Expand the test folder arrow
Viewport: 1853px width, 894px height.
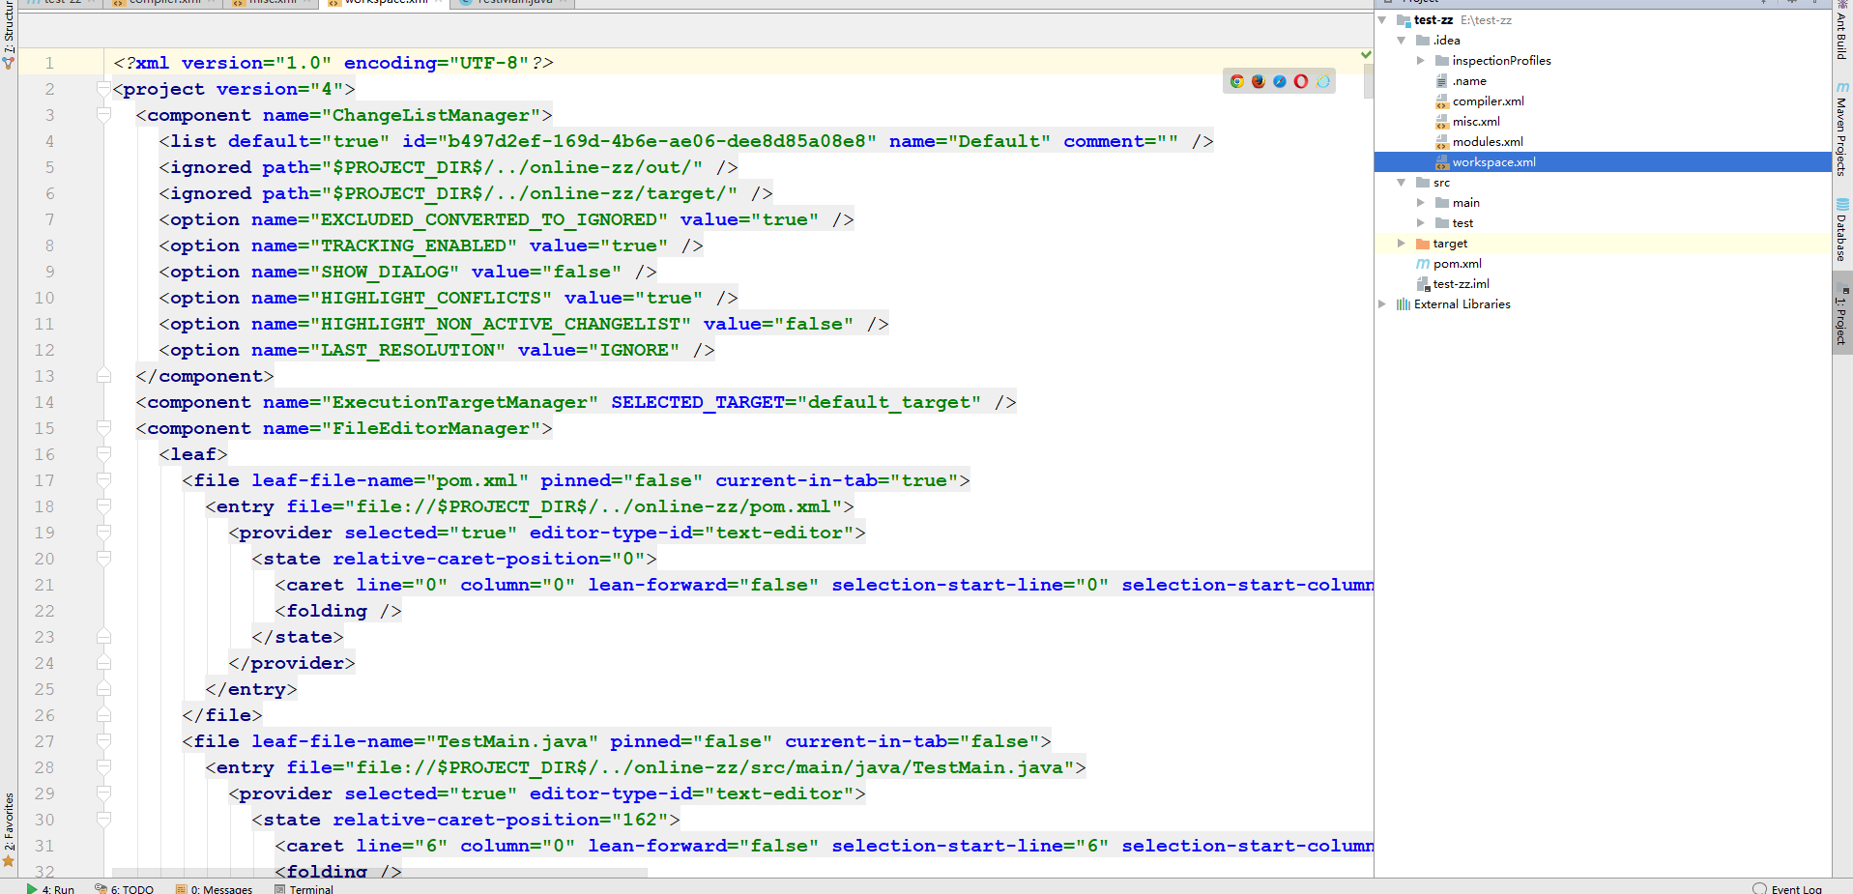coord(1421,223)
